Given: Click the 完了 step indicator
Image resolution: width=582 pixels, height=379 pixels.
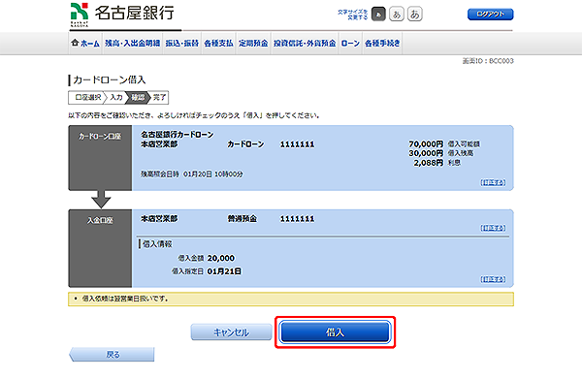Looking at the screenshot, I should pos(159,98).
